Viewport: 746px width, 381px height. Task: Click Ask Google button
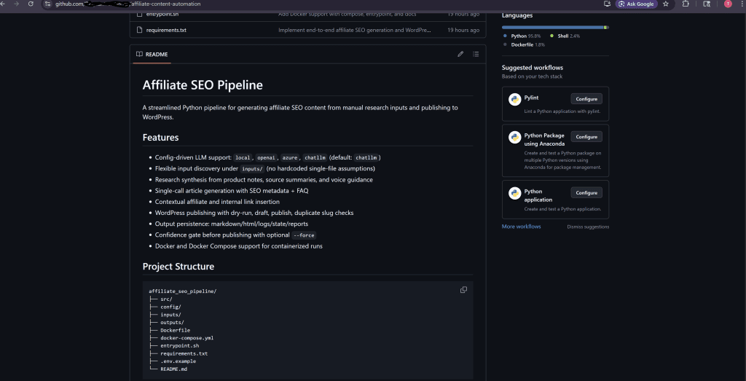637,4
